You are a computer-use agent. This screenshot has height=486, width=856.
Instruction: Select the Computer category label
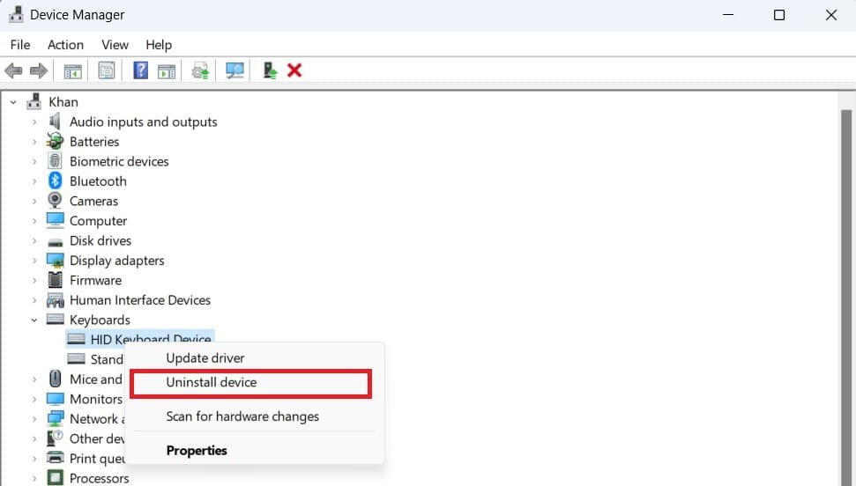pos(98,221)
